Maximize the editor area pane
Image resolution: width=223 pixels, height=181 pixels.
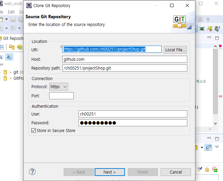point(217,38)
